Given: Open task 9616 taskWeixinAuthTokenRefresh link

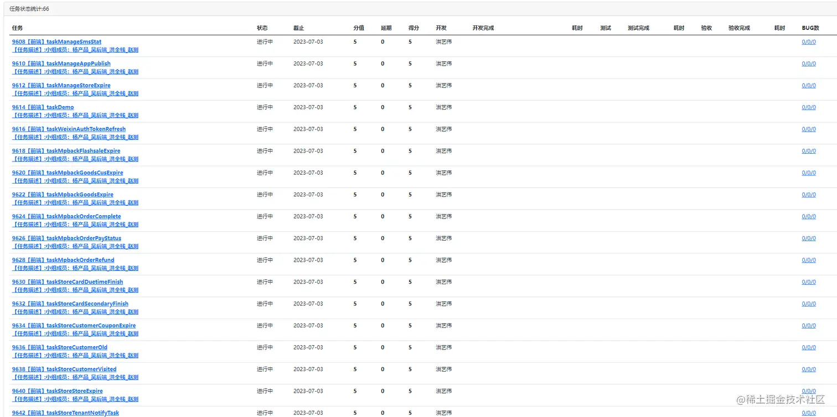Looking at the screenshot, I should coord(69,129).
